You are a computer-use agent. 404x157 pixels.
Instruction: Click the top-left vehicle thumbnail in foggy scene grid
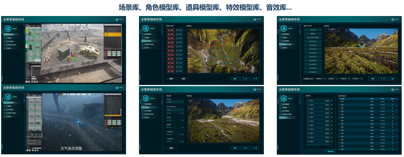point(31,102)
